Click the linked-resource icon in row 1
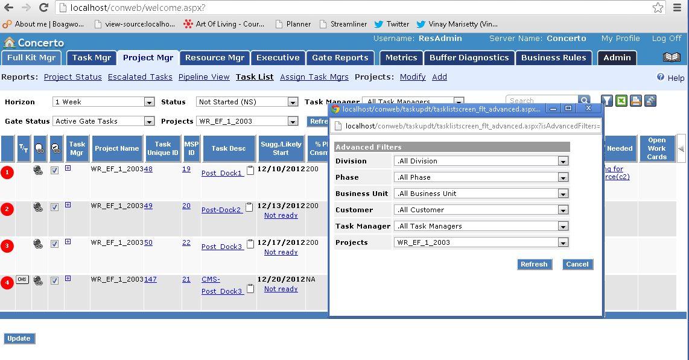 point(38,170)
